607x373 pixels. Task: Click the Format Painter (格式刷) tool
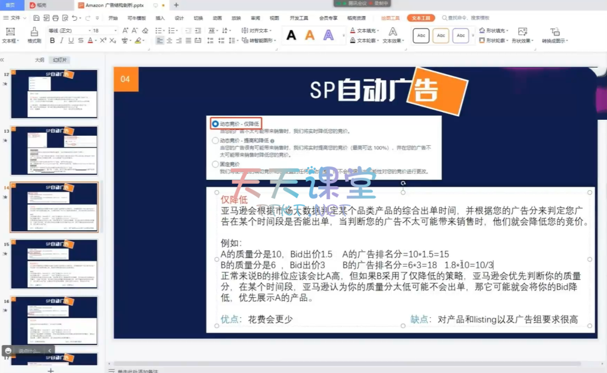tap(34, 35)
